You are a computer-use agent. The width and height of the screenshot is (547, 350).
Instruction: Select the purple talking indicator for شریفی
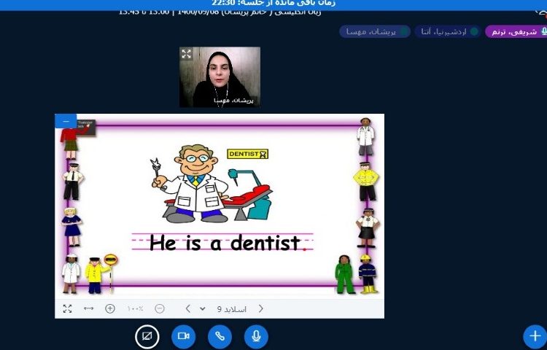516,31
